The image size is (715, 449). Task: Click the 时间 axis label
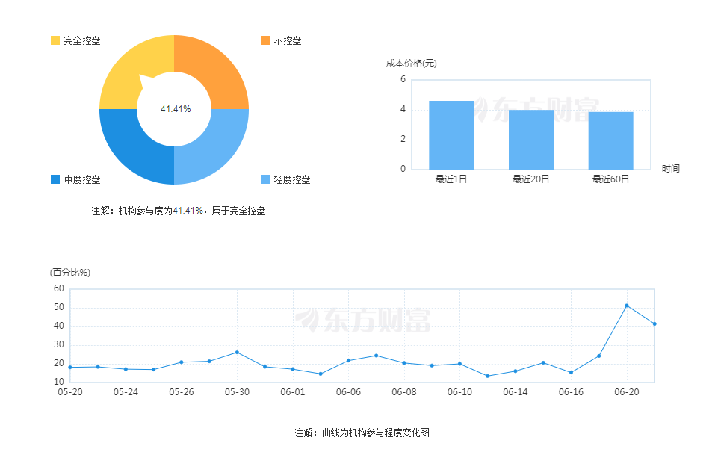(x=672, y=168)
